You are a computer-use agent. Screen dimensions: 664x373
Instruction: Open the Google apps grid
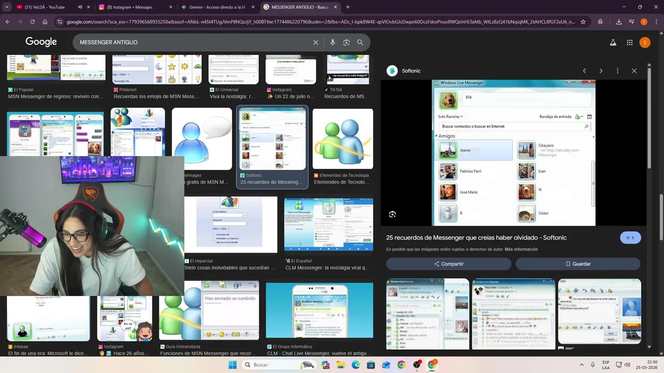coord(629,42)
